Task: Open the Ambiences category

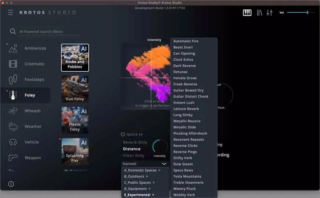Action: coord(35,48)
